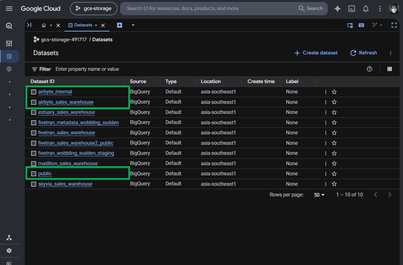
Task: Open actions menu for fivetran_wobbling_sudden_staging row
Action: (x=325, y=153)
